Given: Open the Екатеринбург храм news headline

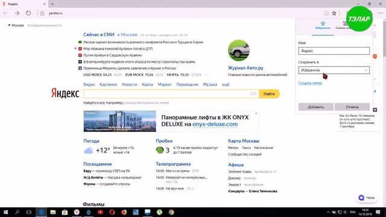Looking at the screenshot, I should point(139,61).
